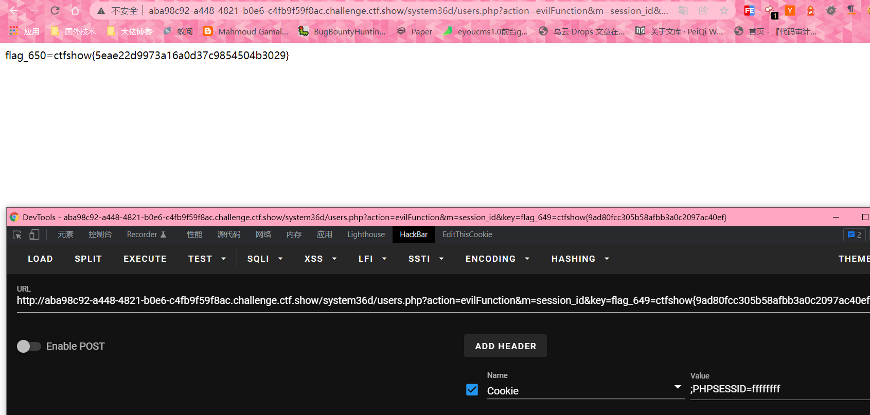Click the ADD HEADER button

pos(505,346)
